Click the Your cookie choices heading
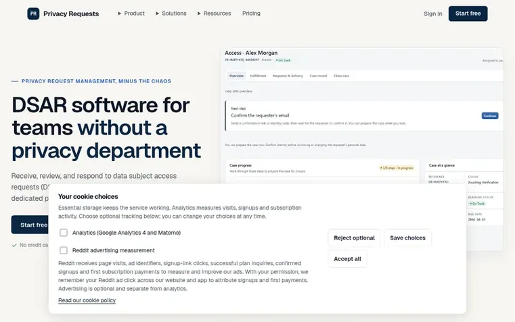This screenshot has width=515, height=322. click(88, 197)
